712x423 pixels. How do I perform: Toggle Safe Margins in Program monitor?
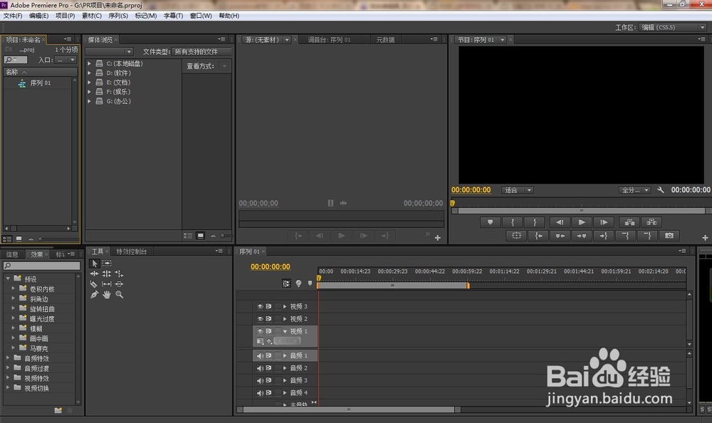pos(516,235)
